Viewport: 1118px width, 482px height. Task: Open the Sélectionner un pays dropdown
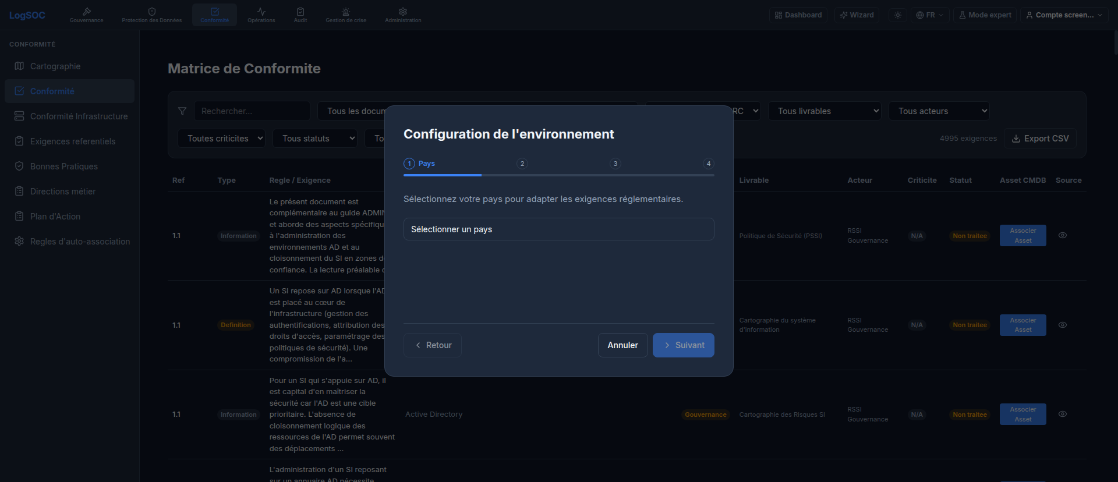559,229
